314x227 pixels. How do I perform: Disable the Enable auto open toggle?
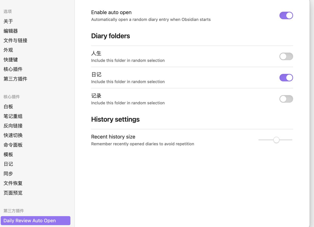[x=286, y=15]
